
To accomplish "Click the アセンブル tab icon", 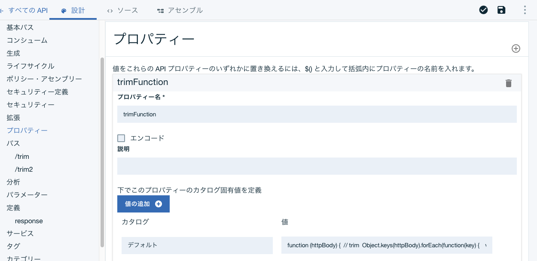I will (x=160, y=11).
